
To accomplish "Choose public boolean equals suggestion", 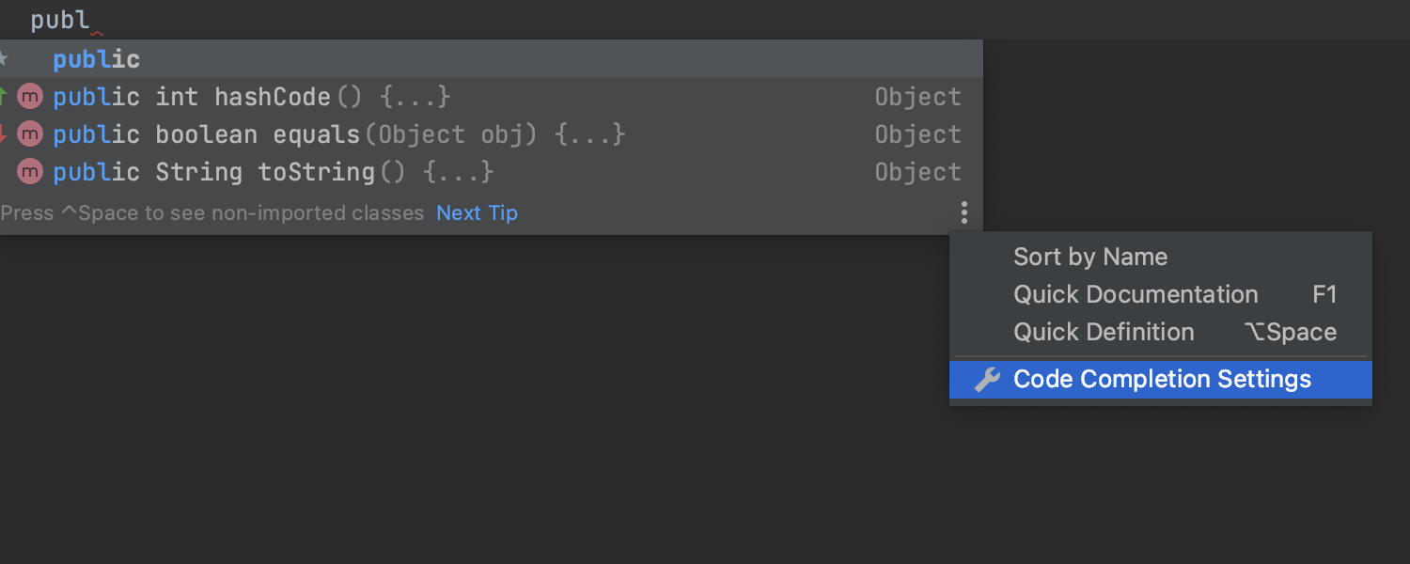I will pyautogui.click(x=338, y=134).
